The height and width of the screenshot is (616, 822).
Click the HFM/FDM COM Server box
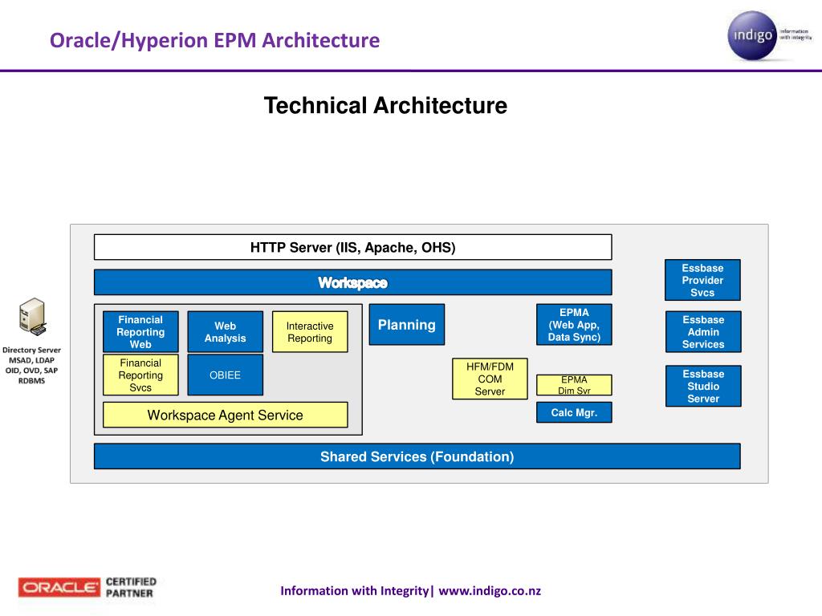[490, 379]
